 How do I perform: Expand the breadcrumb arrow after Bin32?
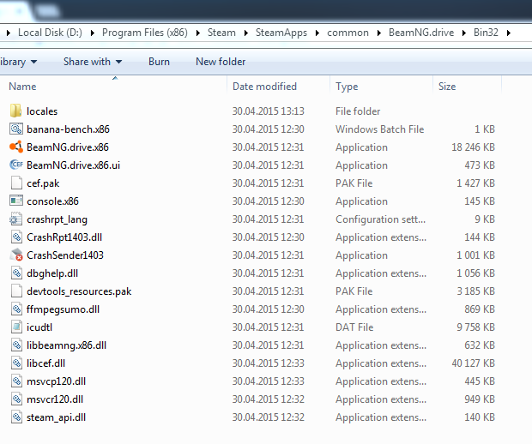click(x=509, y=33)
